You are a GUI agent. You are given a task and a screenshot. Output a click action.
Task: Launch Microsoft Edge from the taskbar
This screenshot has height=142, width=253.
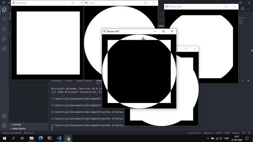point(41,138)
